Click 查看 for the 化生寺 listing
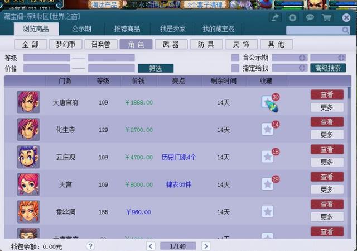The height and width of the screenshot is (251, 357). [x=327, y=122]
